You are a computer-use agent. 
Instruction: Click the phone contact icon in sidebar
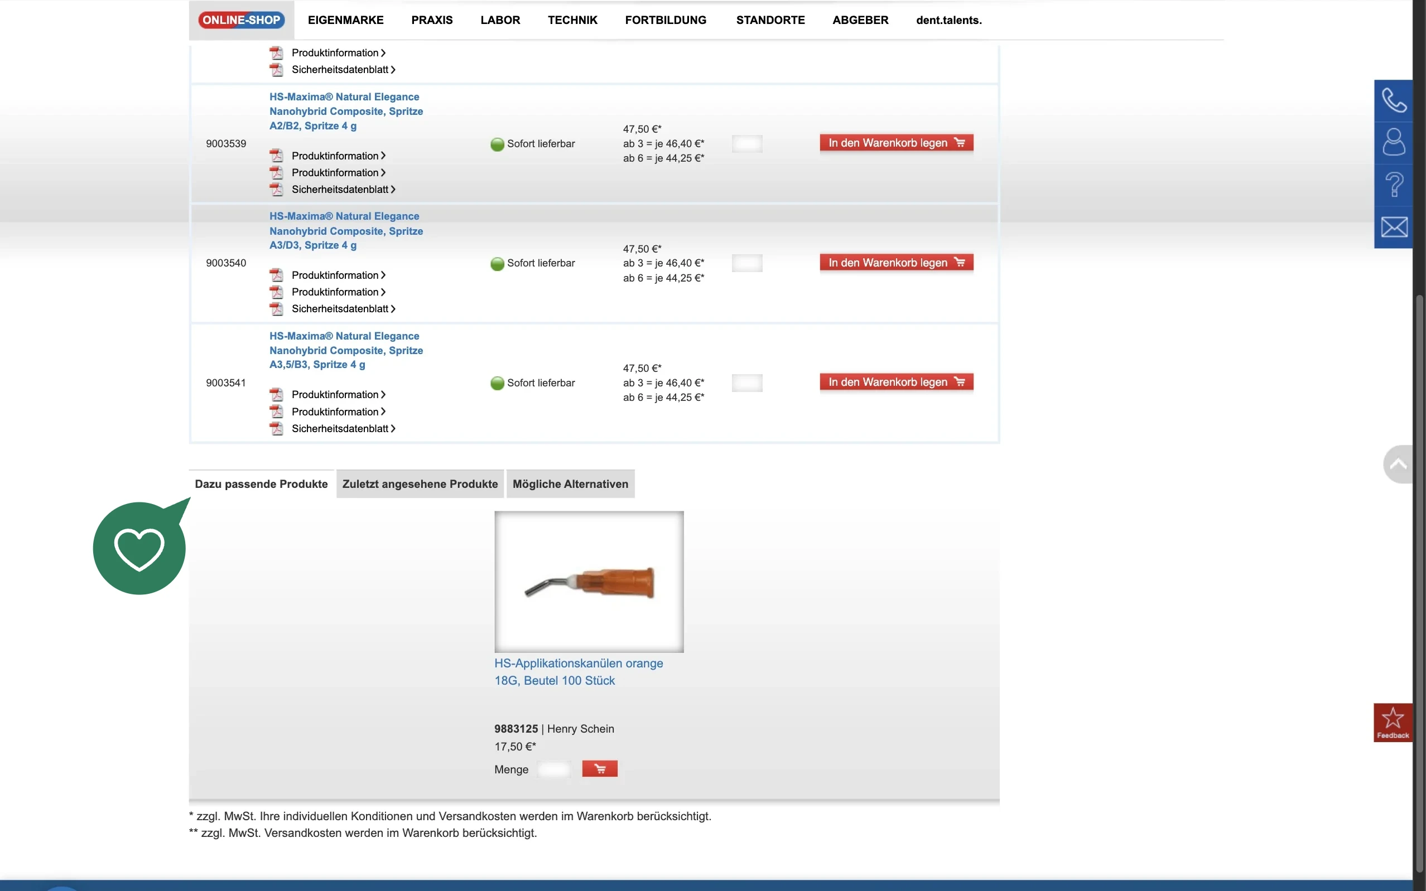tap(1394, 100)
